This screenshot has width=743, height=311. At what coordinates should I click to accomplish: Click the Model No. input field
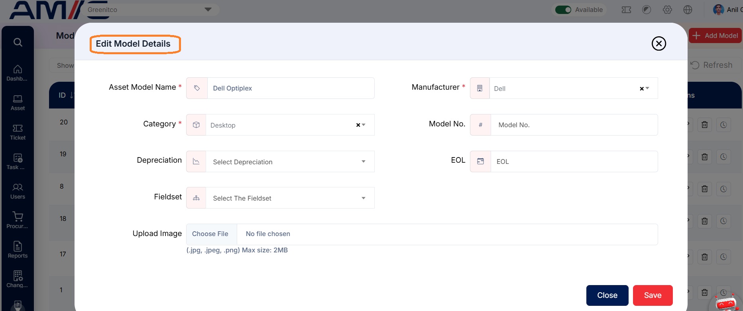[x=574, y=125]
